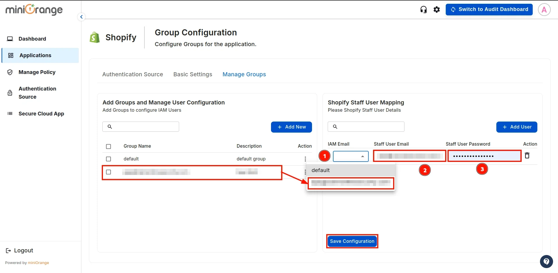The height and width of the screenshot is (273, 558).
Task: Open the settings gear icon
Action: [x=437, y=9]
